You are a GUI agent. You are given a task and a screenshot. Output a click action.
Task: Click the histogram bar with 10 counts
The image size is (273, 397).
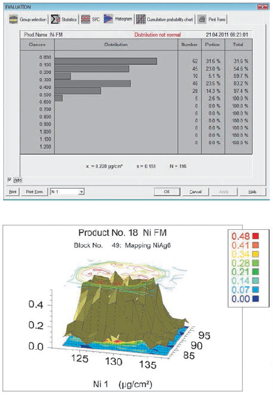coord(62,76)
